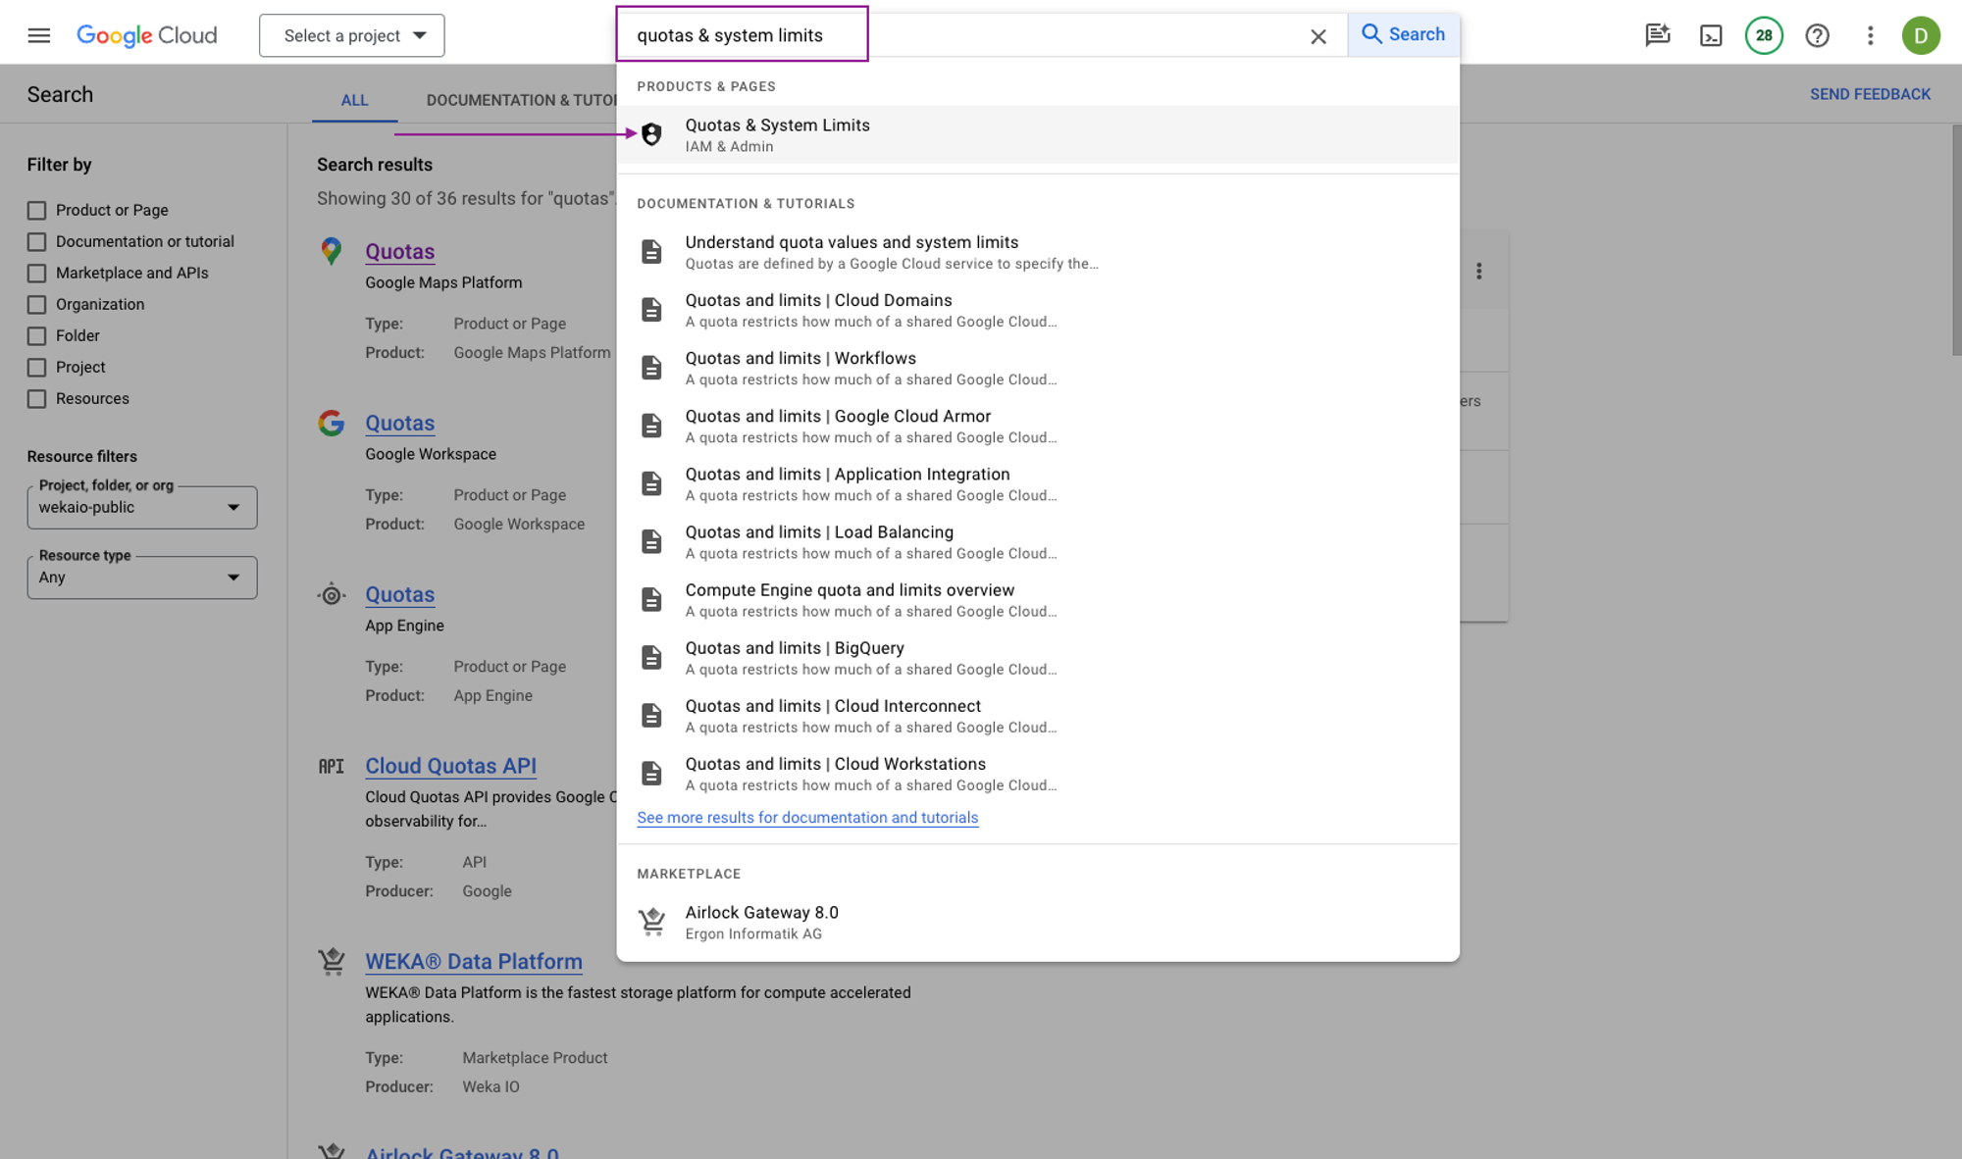1962x1159 pixels.
Task: Open the Quotas & System Limits shield result
Action: (777, 134)
